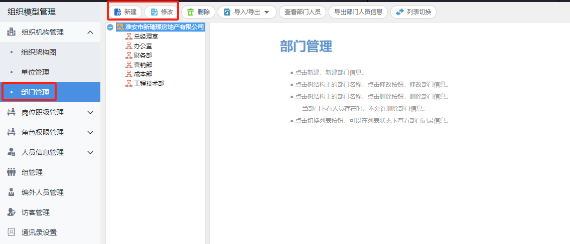Open 编外人员管理 in the sidebar
The image size is (570, 244).
point(43,192)
